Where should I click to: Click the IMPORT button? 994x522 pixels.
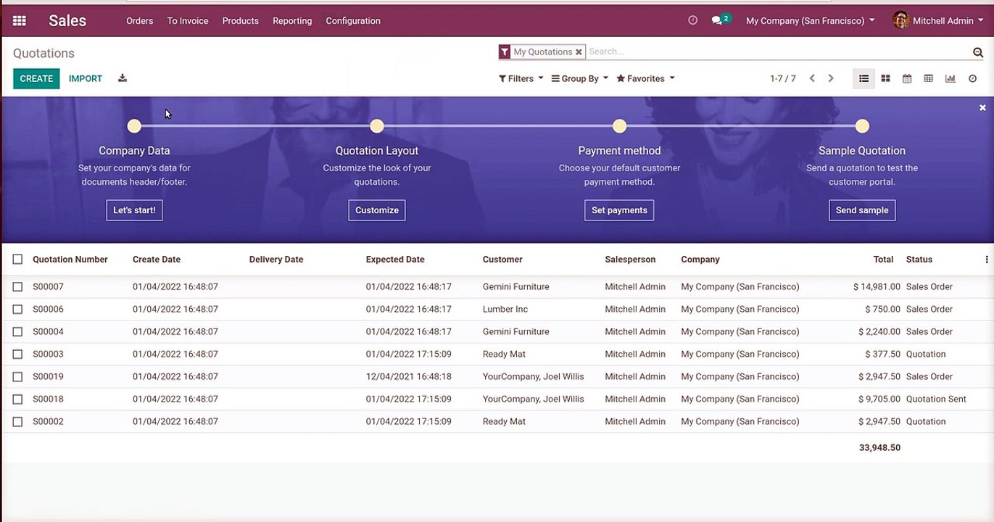(86, 78)
